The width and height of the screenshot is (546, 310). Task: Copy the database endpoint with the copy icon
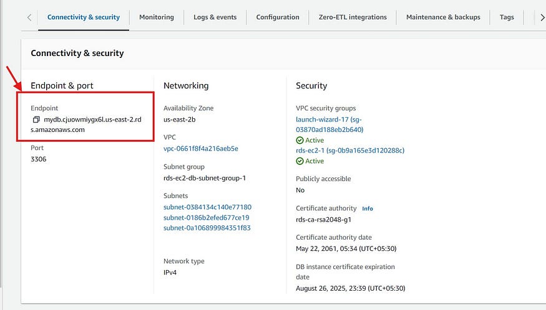coord(36,120)
